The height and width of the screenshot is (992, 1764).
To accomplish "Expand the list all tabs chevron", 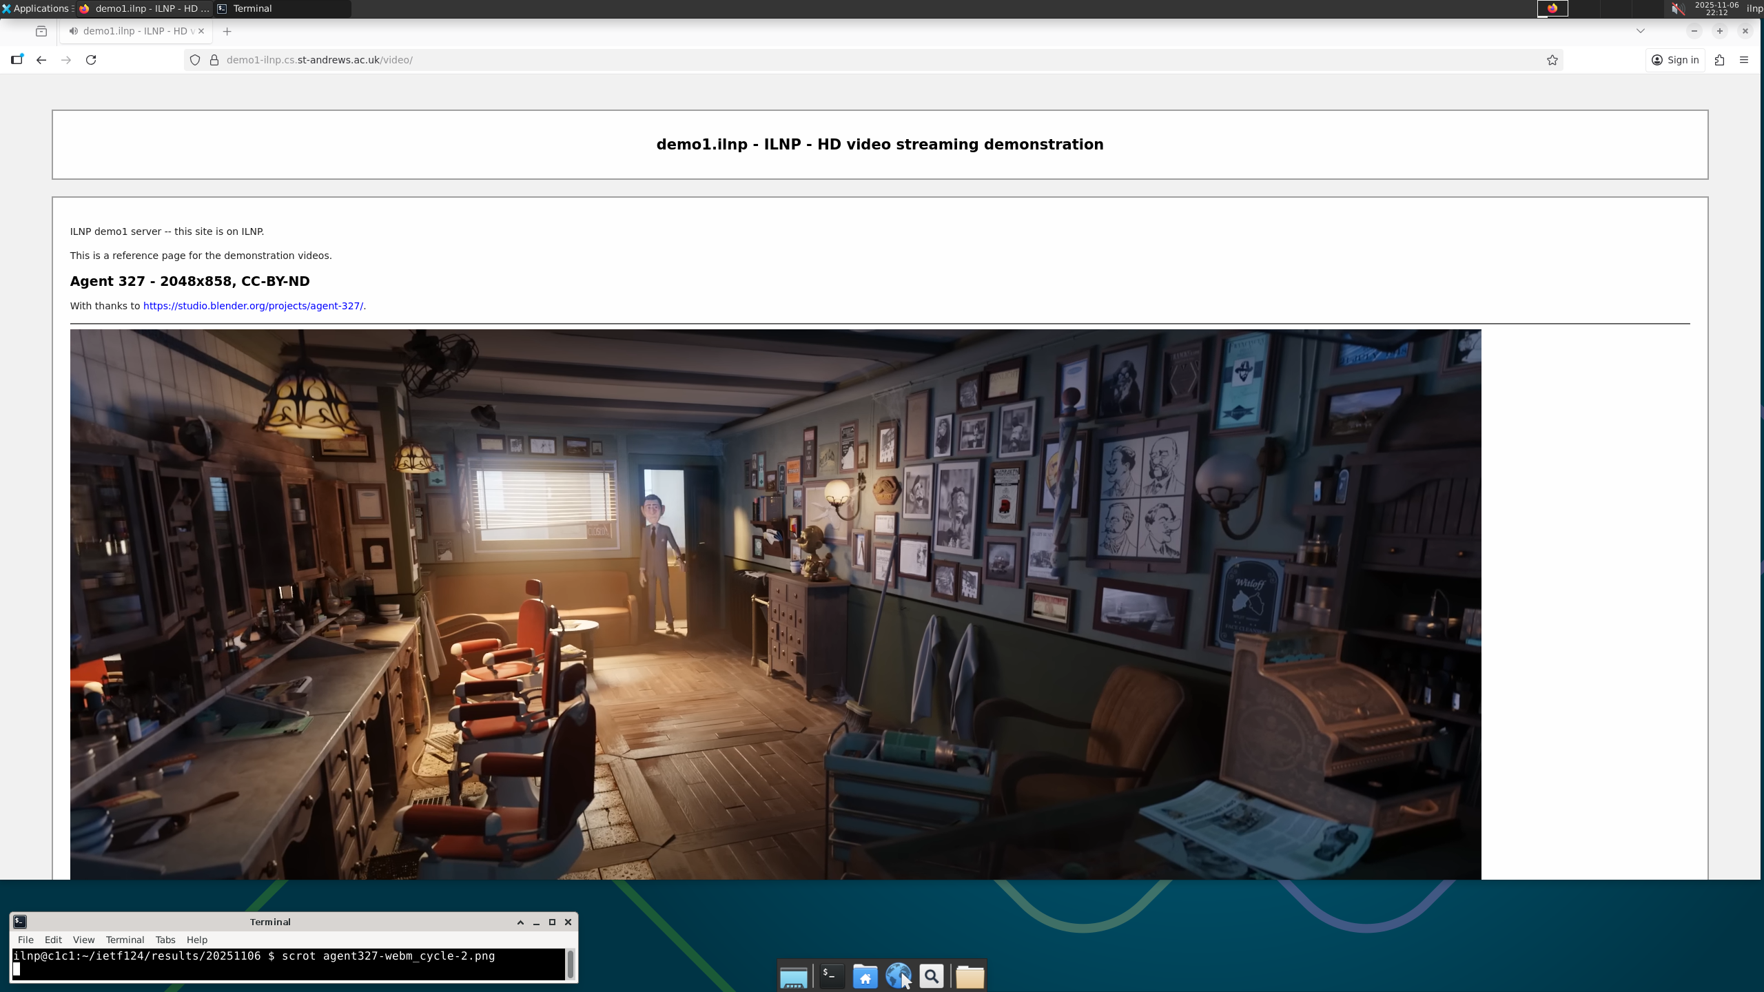I will (1641, 31).
